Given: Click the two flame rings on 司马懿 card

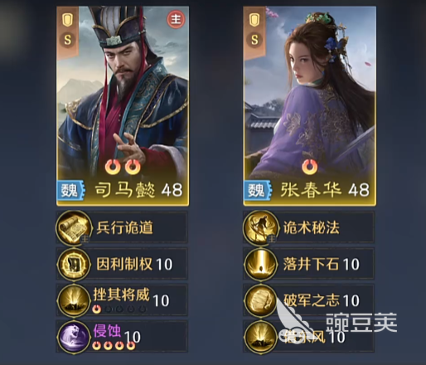Looking at the screenshot, I should coord(123,167).
